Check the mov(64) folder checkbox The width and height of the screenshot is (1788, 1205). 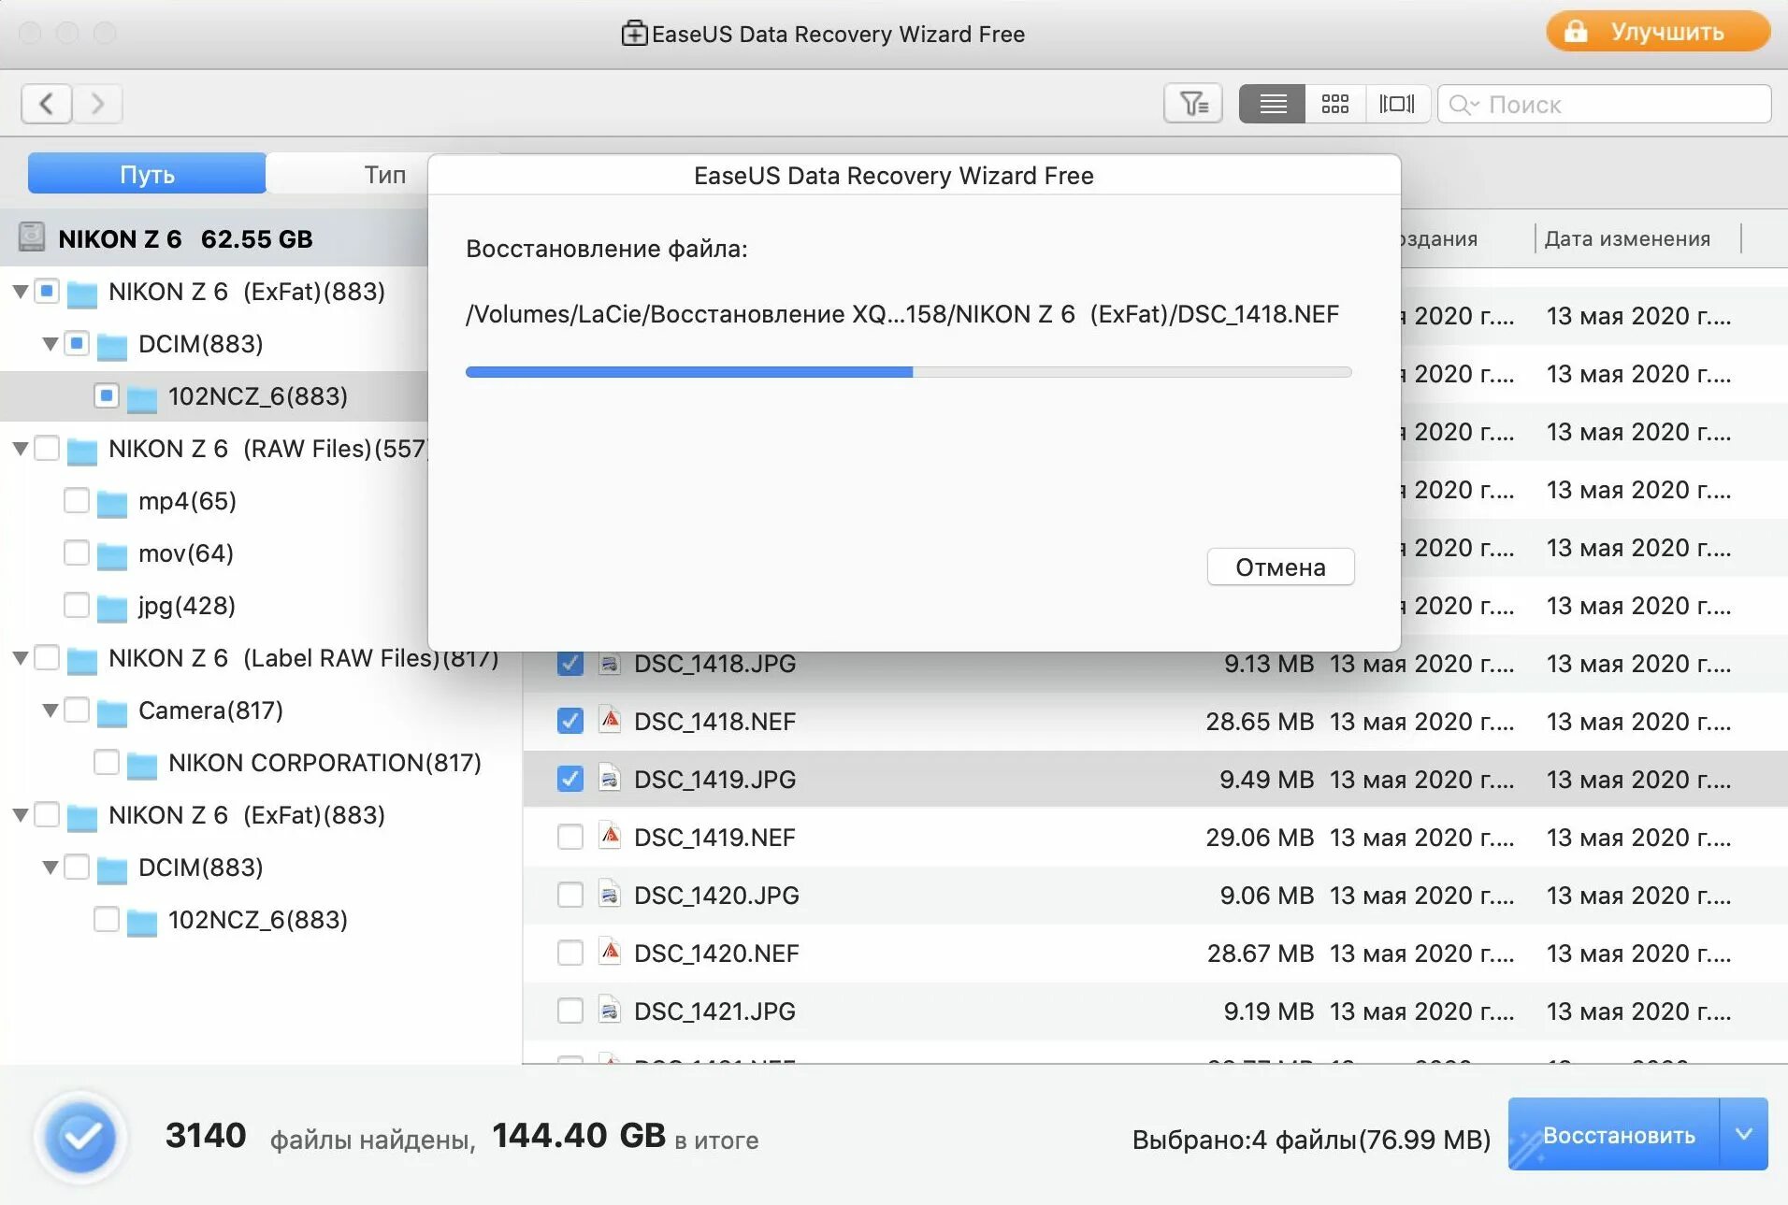[x=77, y=552]
